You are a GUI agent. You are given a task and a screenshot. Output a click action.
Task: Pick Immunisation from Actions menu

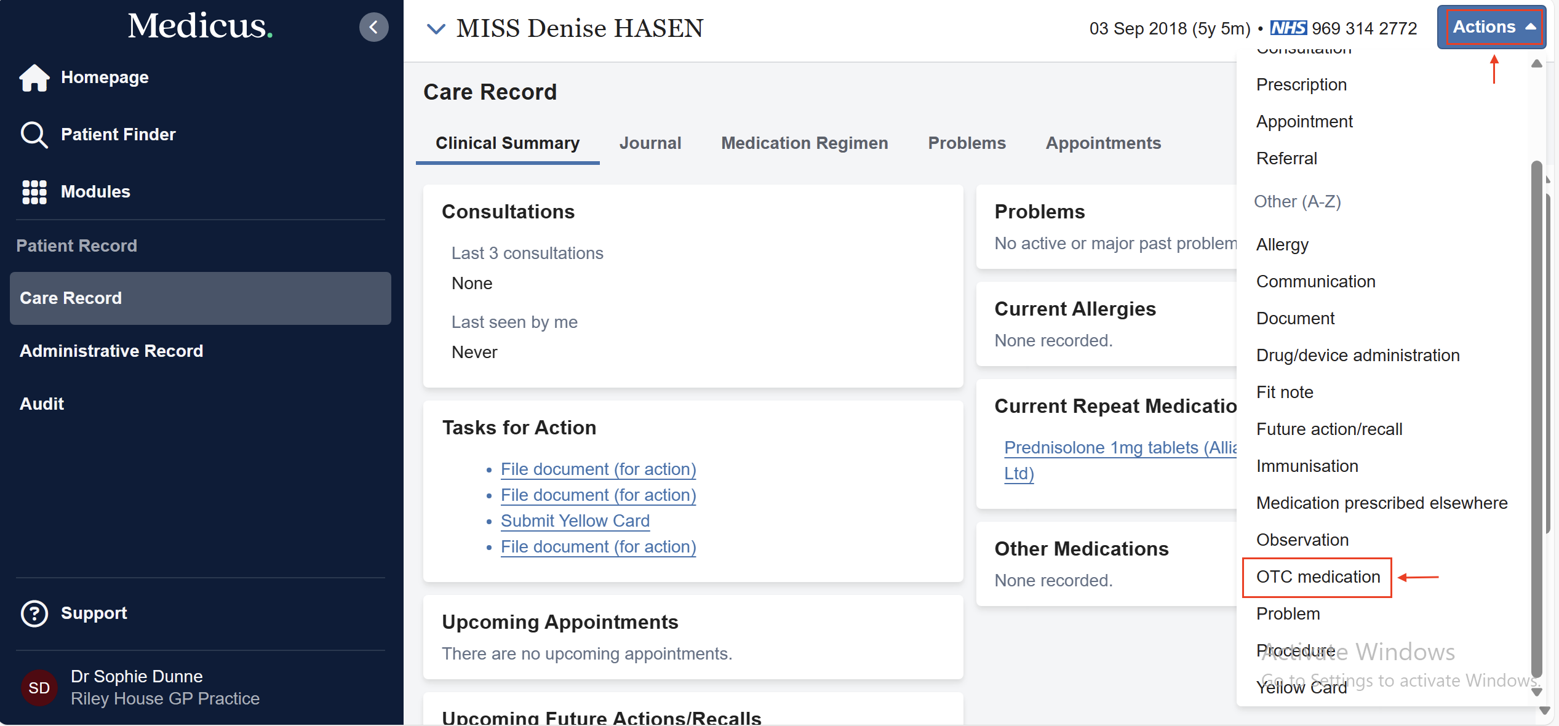tap(1307, 466)
